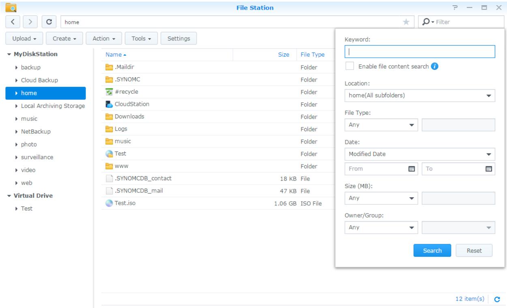Sort by the File Type column header
The width and height of the screenshot is (507, 308).
coord(312,55)
